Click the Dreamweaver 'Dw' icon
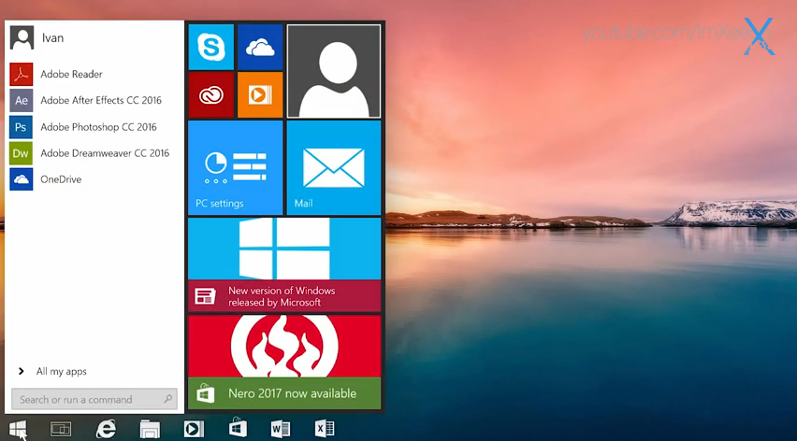The image size is (797, 441). (21, 153)
